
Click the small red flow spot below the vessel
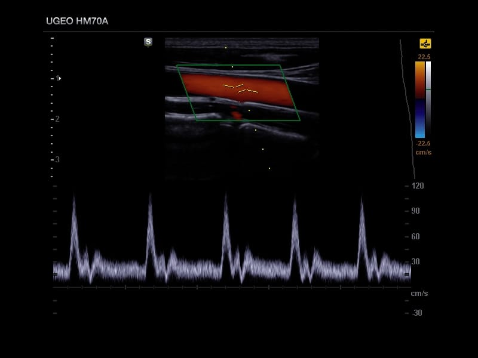click(x=237, y=113)
